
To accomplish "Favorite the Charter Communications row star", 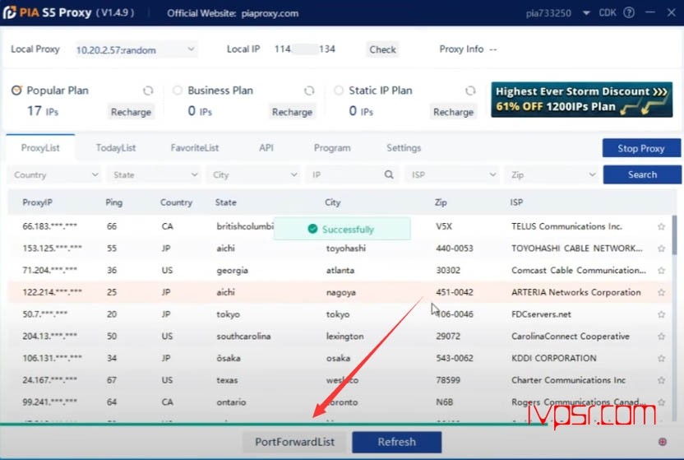I will 661,380.
